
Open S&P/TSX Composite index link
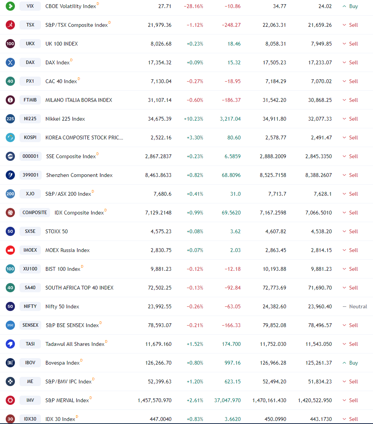[76, 25]
